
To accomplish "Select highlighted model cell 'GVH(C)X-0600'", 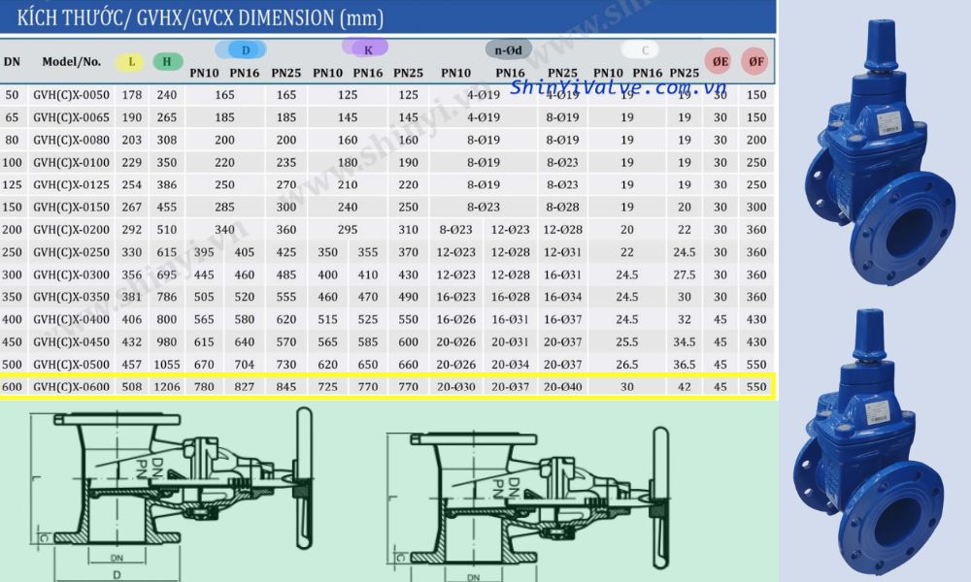I will (x=71, y=387).
